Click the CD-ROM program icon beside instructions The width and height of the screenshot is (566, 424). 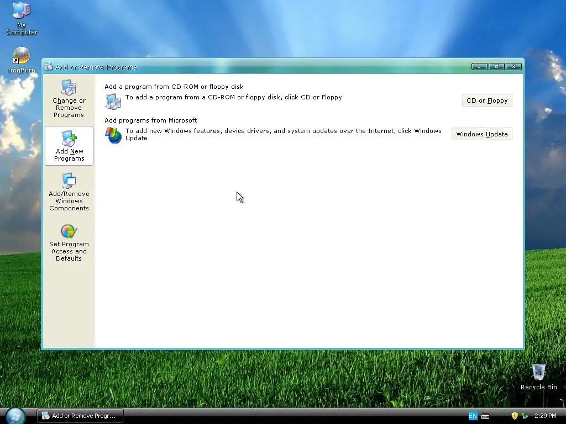(x=113, y=101)
